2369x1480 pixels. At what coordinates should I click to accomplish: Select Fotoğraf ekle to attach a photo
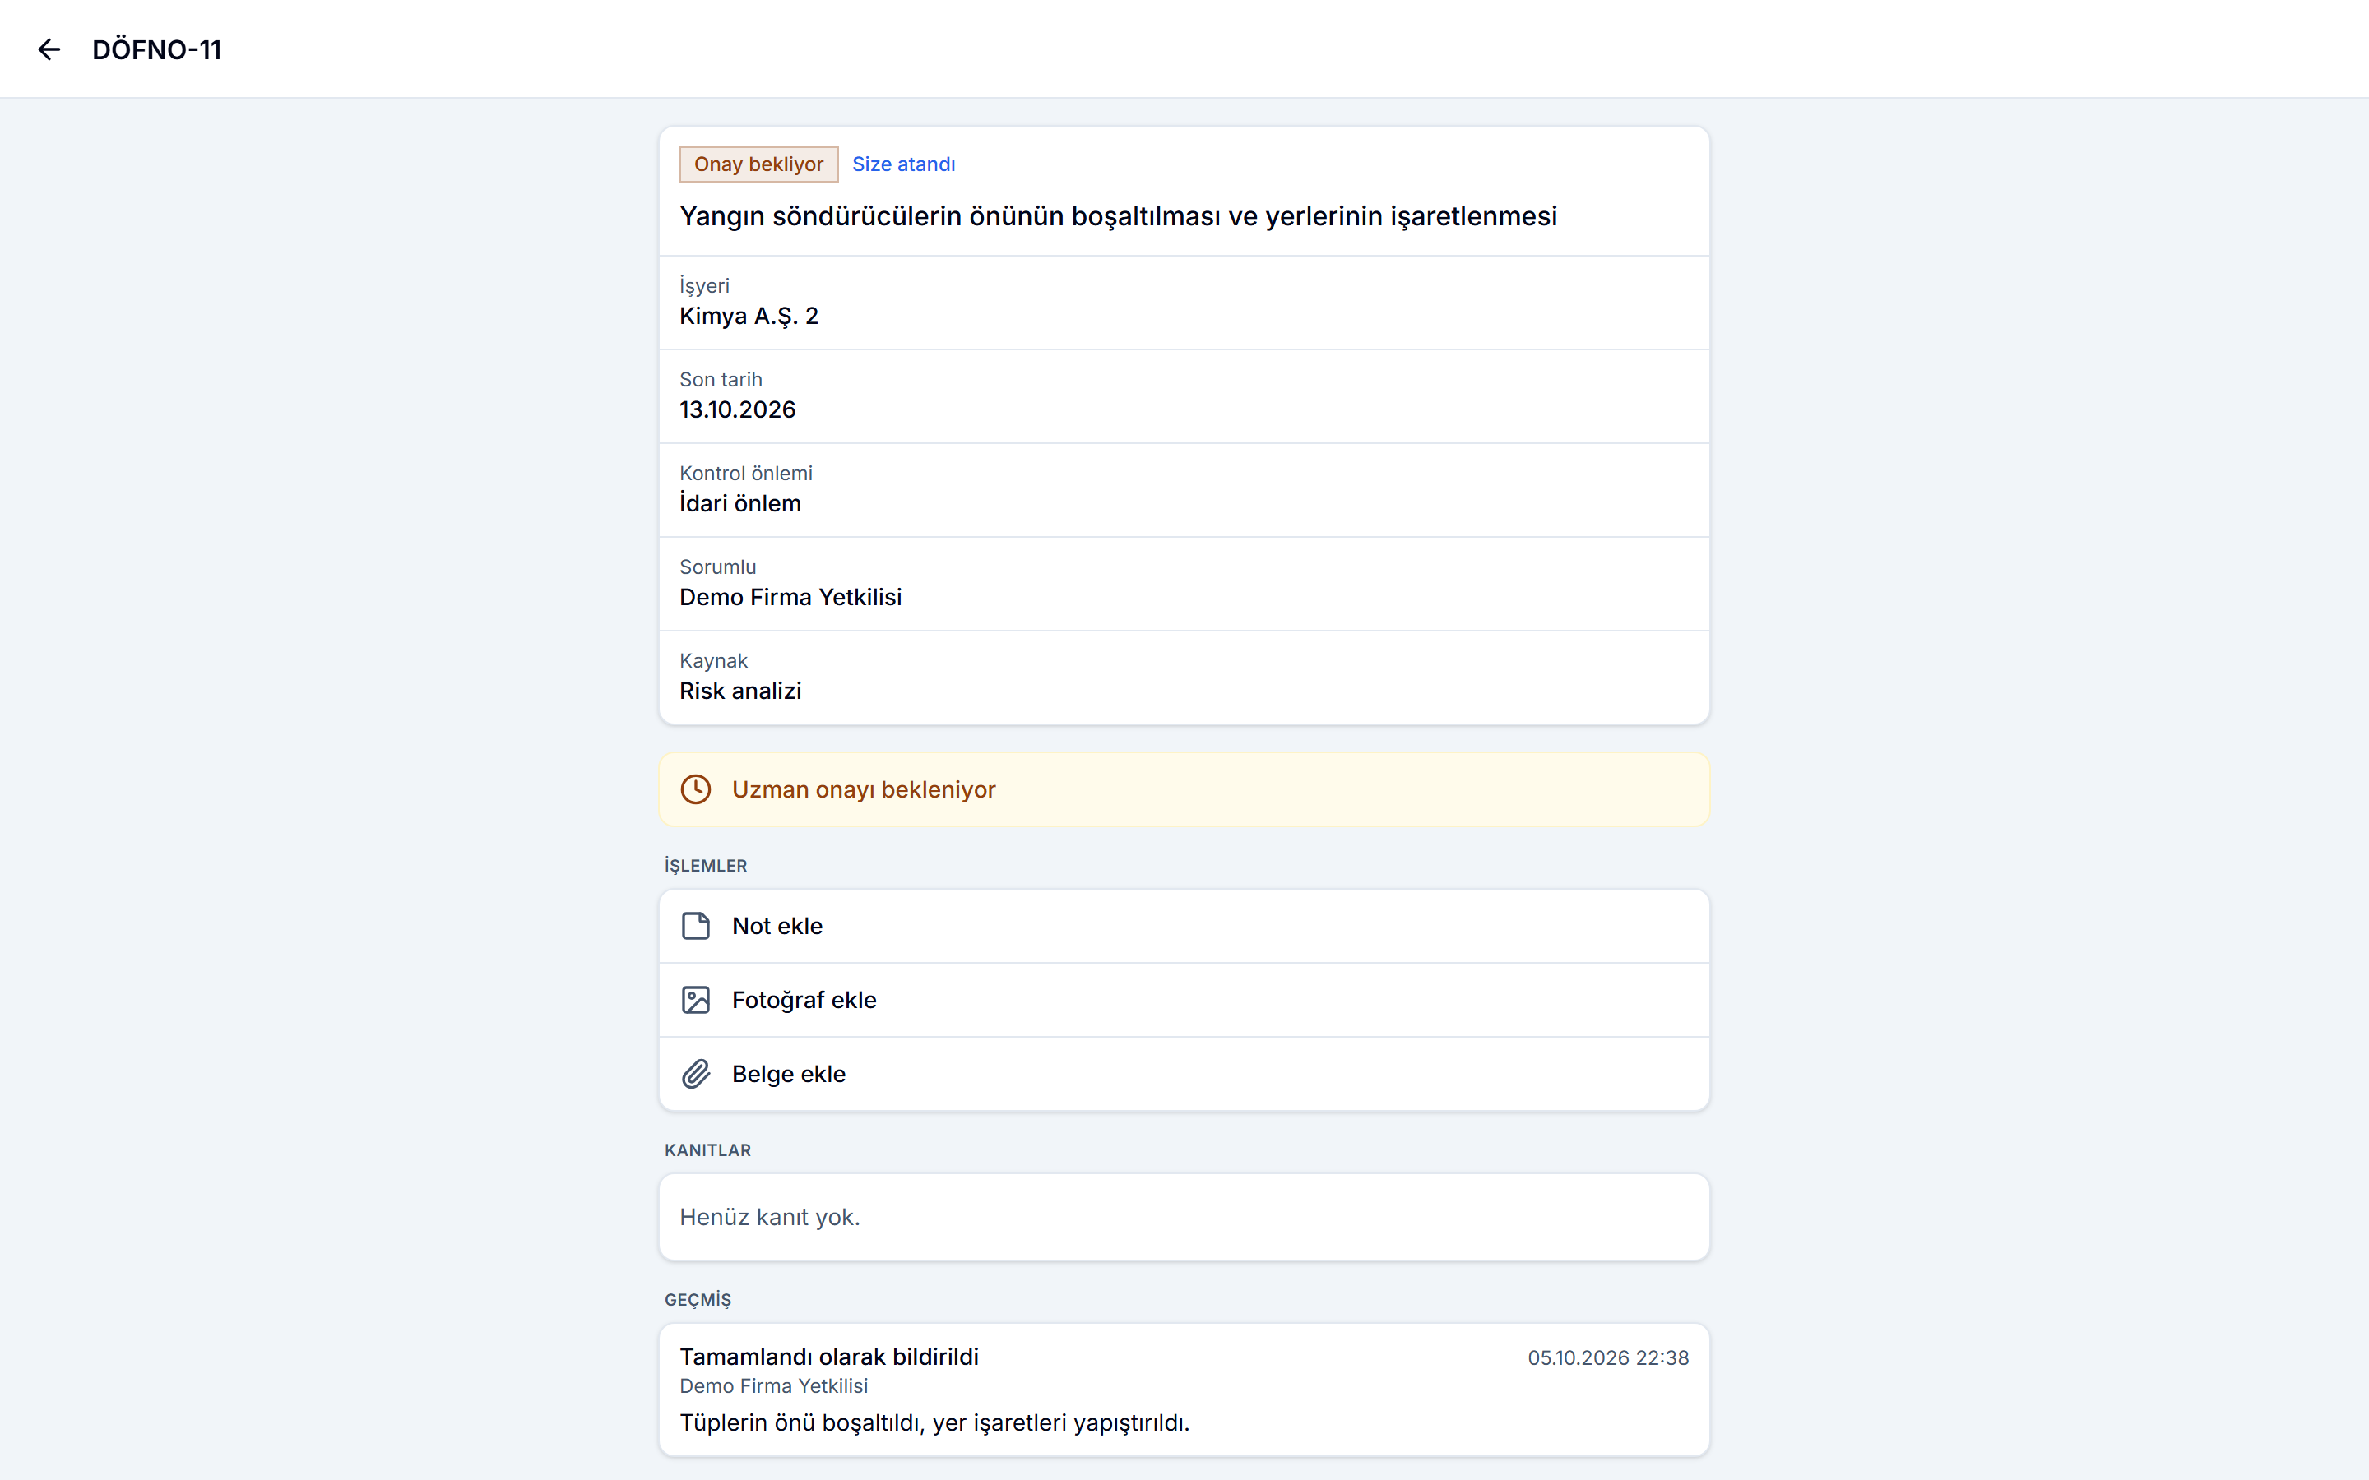click(x=1184, y=999)
